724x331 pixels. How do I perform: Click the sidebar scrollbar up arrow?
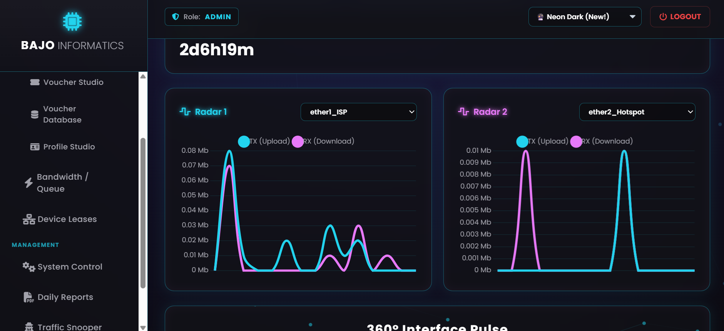[143, 76]
